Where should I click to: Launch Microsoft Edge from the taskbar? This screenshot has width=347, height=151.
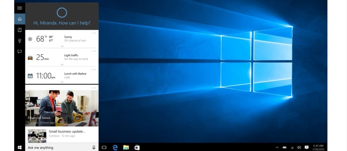(x=115, y=147)
